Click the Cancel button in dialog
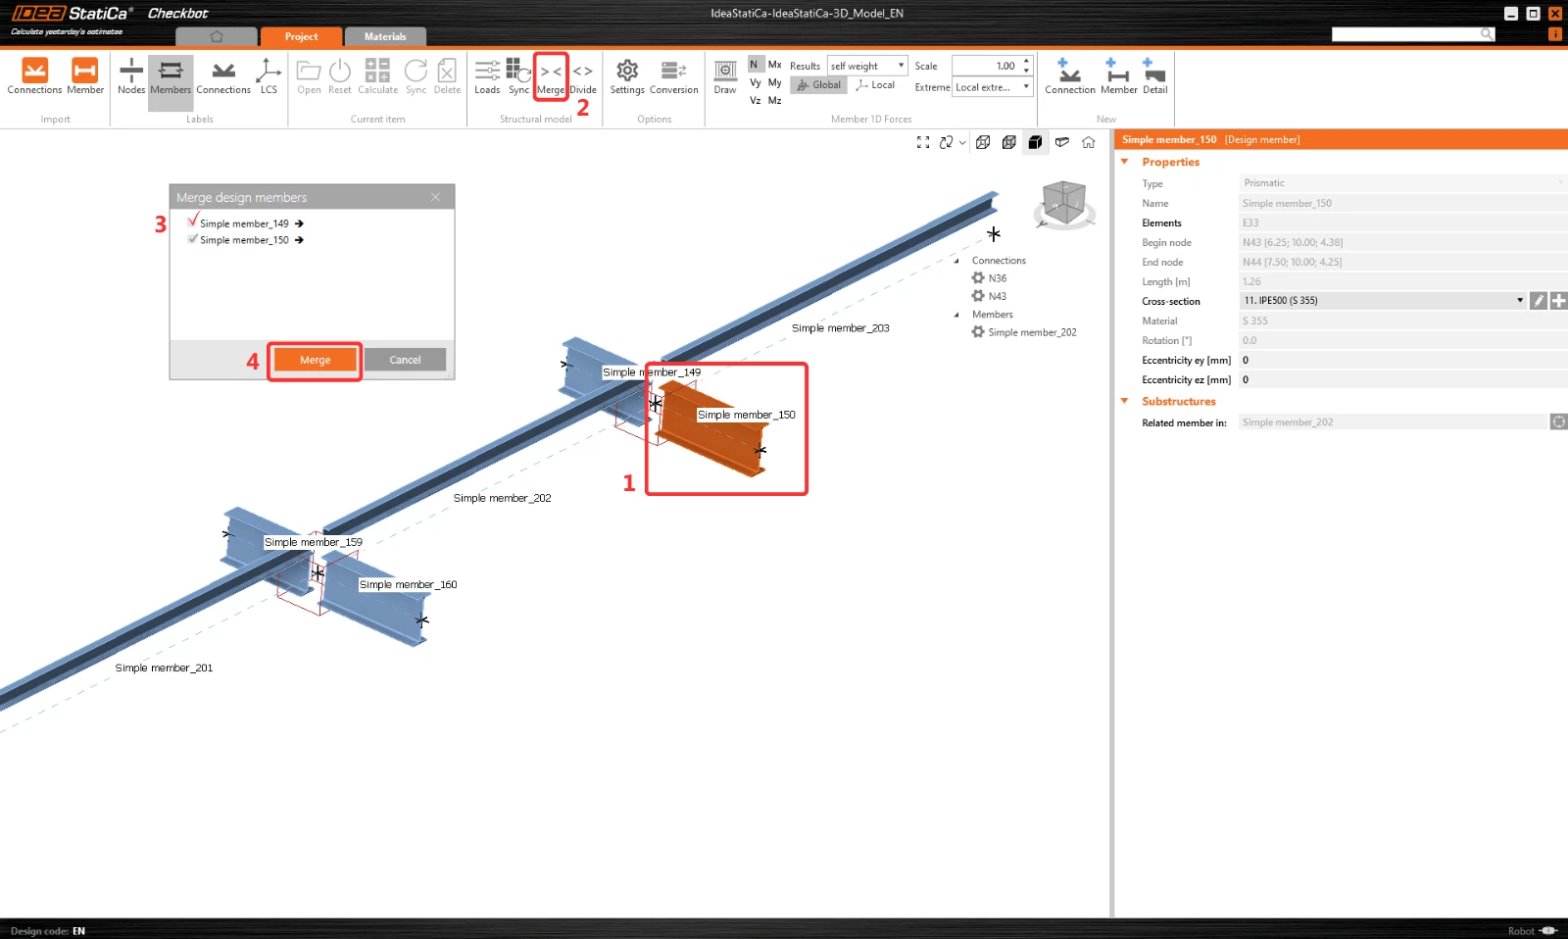The width and height of the screenshot is (1568, 939). tap(405, 360)
